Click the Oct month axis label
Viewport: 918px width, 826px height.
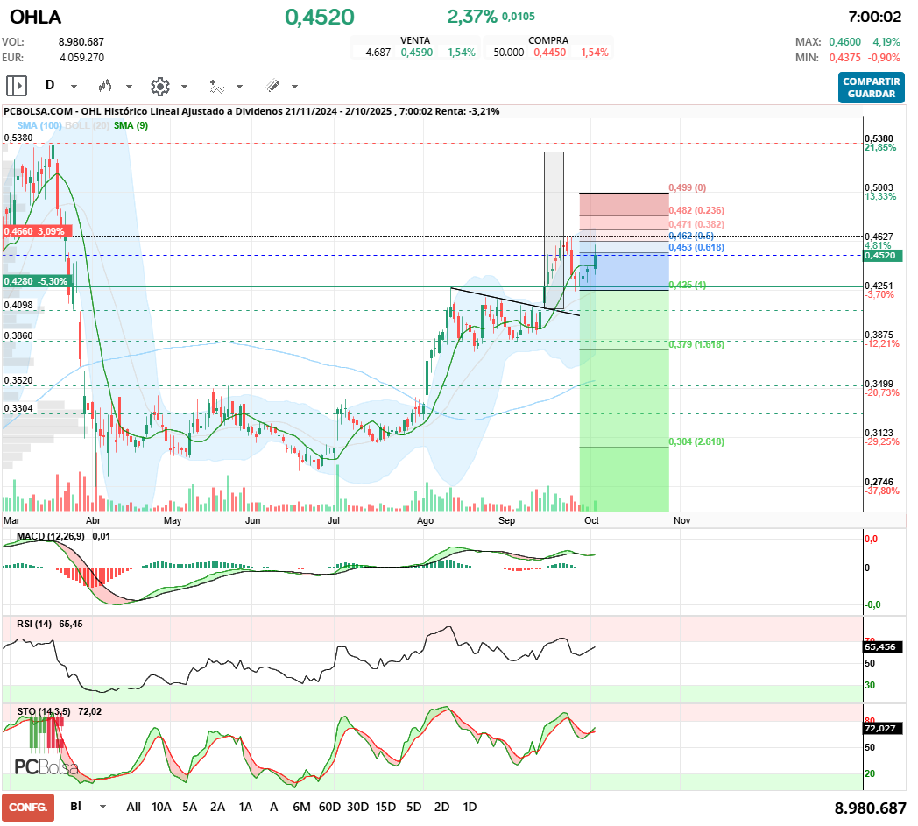point(591,520)
